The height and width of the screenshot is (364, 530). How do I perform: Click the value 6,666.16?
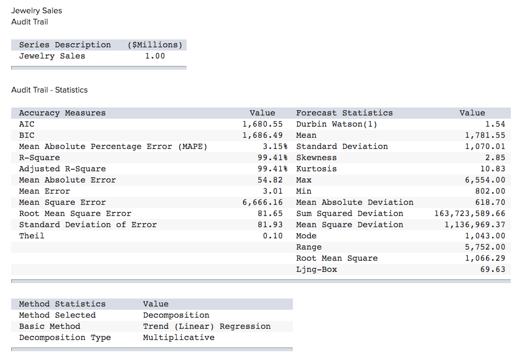pyautogui.click(x=262, y=202)
